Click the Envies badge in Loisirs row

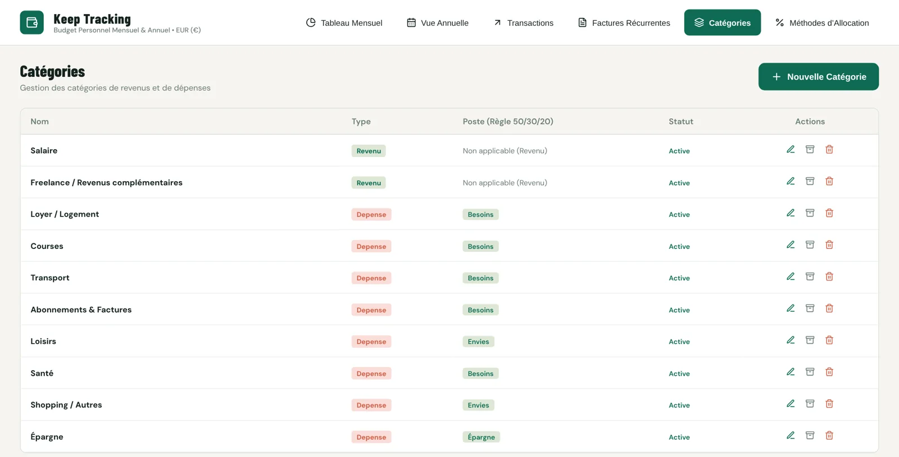pyautogui.click(x=478, y=341)
